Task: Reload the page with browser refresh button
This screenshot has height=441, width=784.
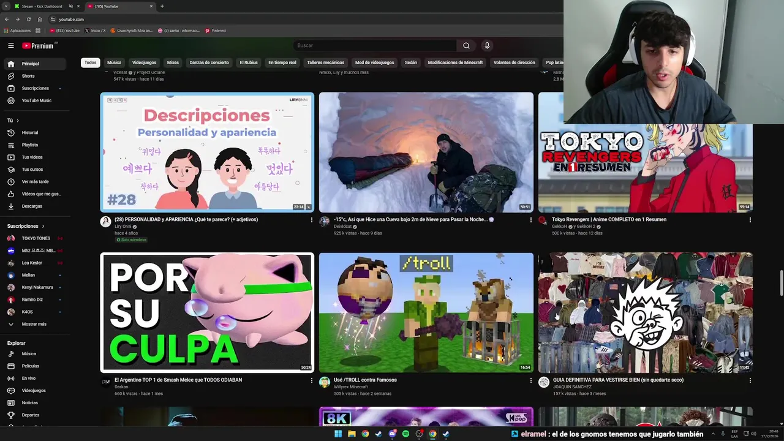Action: point(28,19)
